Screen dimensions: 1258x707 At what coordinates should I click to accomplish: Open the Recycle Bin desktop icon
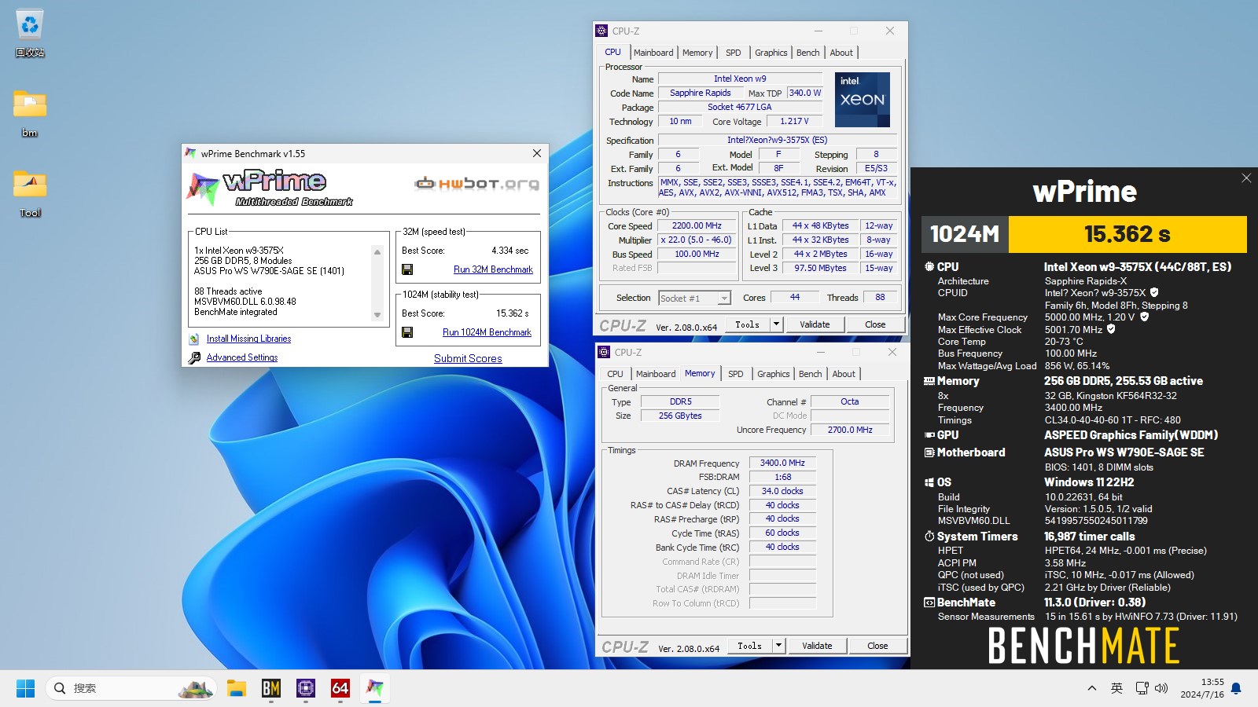point(30,33)
